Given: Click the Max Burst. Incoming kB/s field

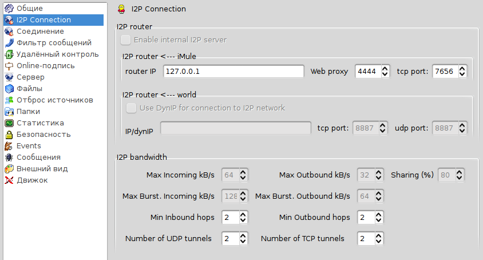Looking at the screenshot, I should coord(230,196).
